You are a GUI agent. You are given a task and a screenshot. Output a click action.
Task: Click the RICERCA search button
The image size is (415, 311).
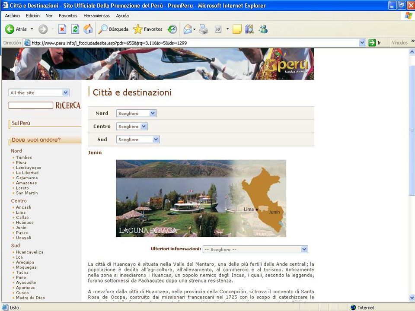[68, 105]
